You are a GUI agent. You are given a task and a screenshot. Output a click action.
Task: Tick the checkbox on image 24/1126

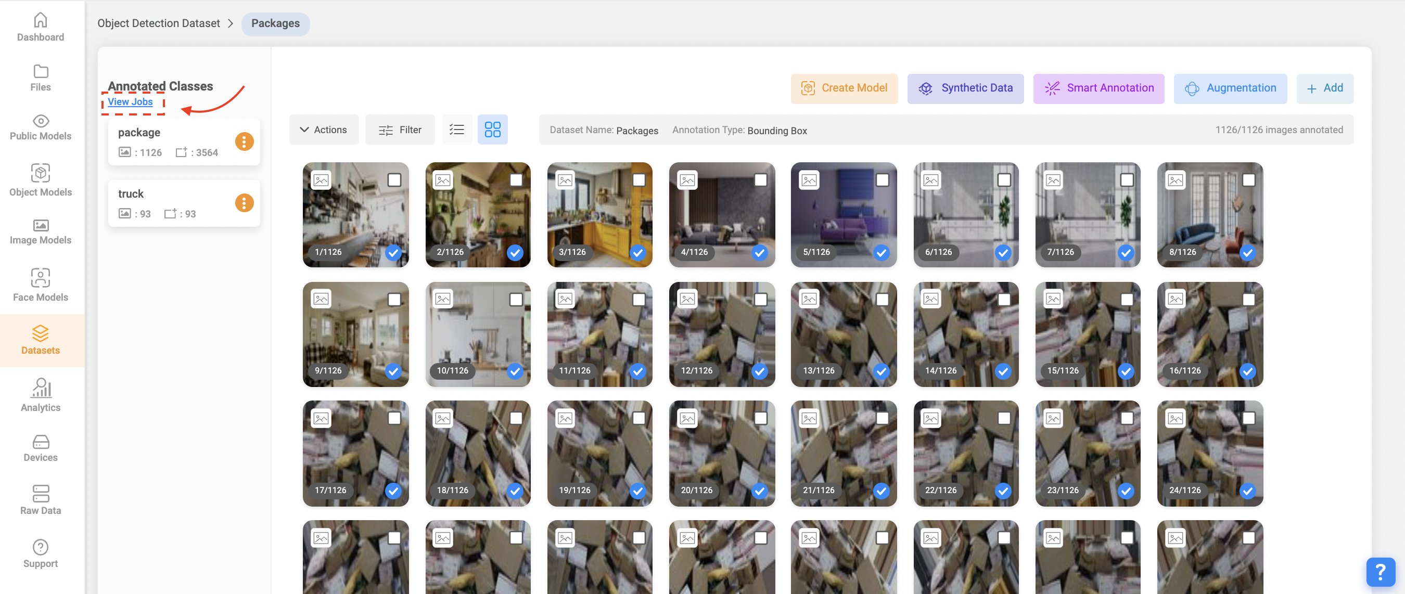[1248, 418]
